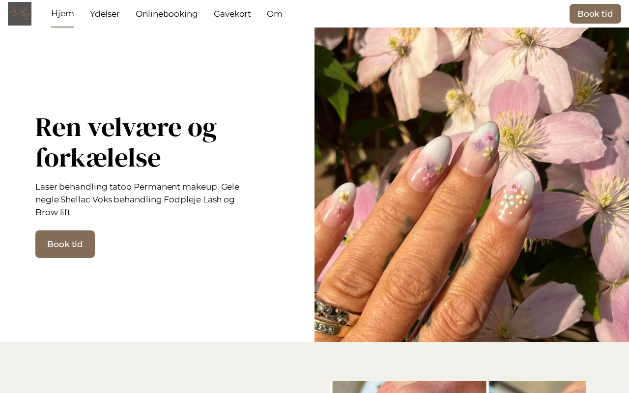Go to the Hjem menu item
This screenshot has height=393, width=629.
[62, 14]
